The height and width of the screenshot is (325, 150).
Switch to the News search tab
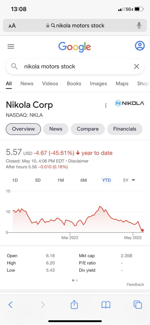27,84
